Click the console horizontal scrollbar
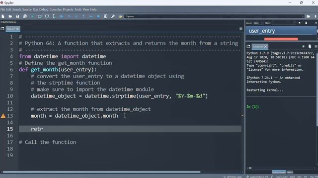Image resolution: width=318 pixels, height=178 pixels. (250, 168)
